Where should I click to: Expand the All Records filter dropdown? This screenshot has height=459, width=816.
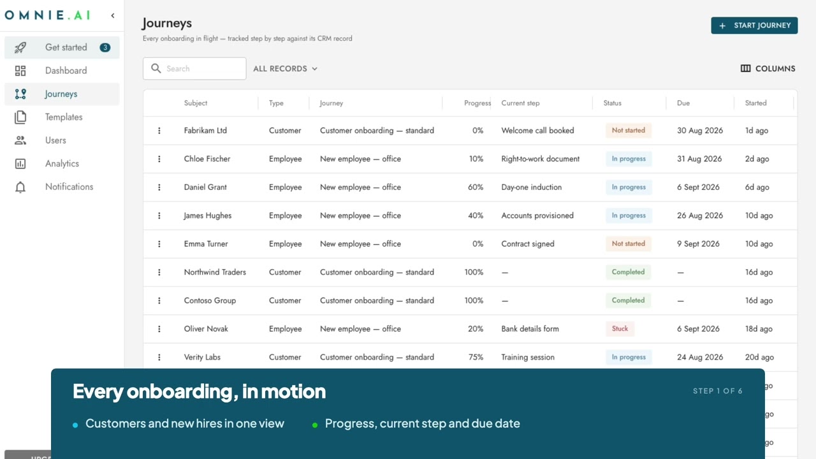click(x=285, y=69)
